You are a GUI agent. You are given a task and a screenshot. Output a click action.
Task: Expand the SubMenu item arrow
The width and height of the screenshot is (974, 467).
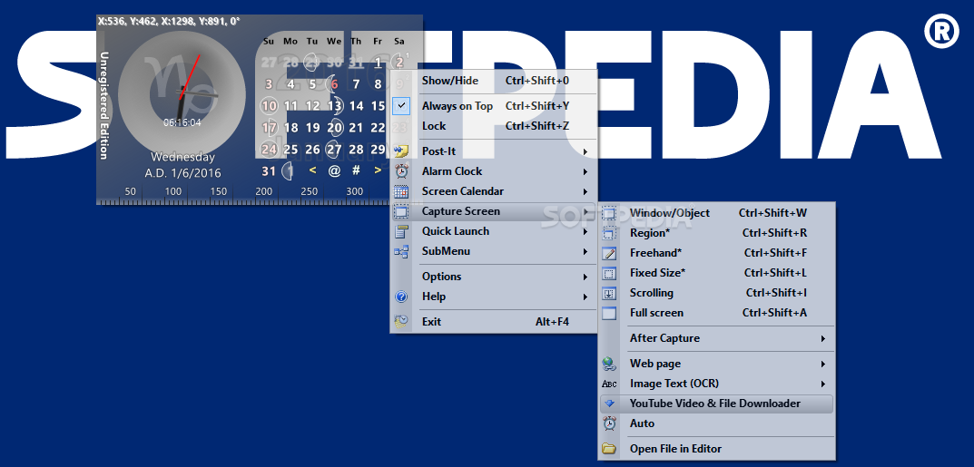click(x=585, y=252)
